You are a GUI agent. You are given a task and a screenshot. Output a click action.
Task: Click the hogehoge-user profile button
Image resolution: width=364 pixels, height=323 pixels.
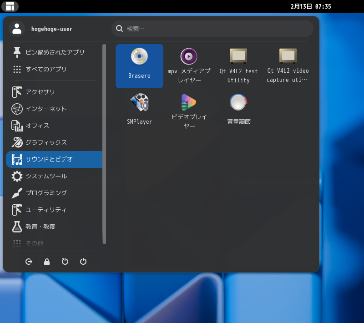[17, 29]
